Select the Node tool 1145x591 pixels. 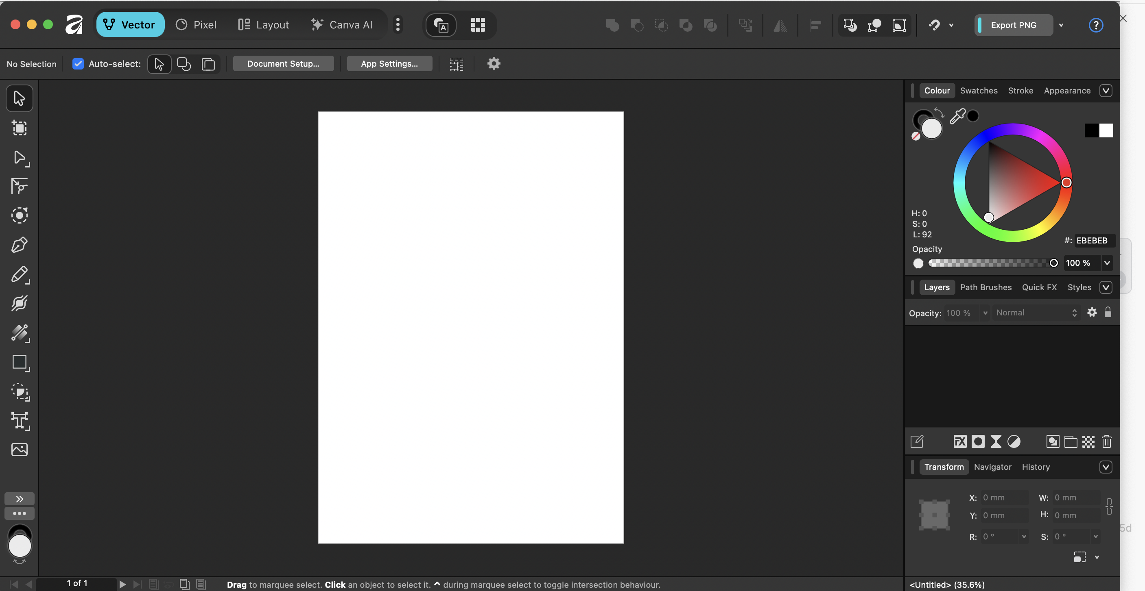pos(19,158)
